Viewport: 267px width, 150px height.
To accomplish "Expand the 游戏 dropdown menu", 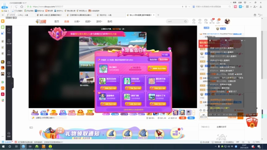I will (99, 22).
